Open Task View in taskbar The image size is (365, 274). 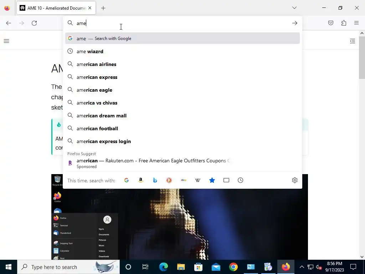(145, 267)
